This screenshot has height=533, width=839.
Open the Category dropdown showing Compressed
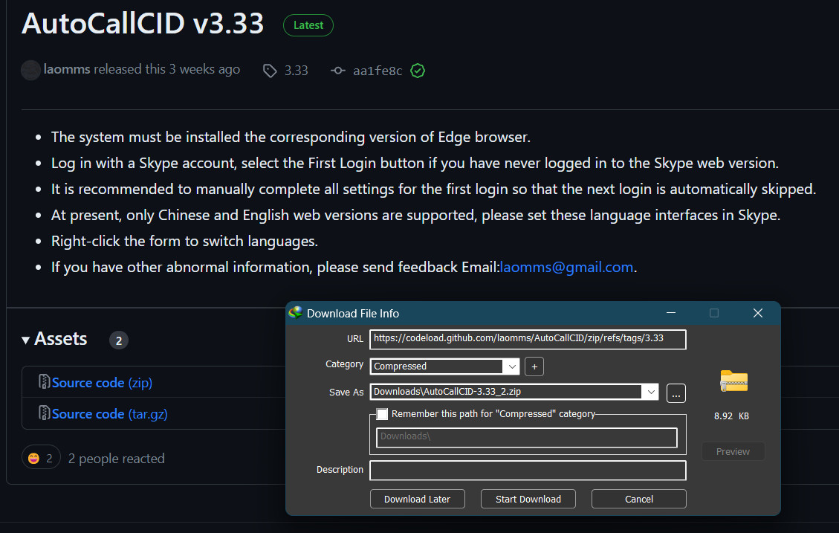pos(444,366)
